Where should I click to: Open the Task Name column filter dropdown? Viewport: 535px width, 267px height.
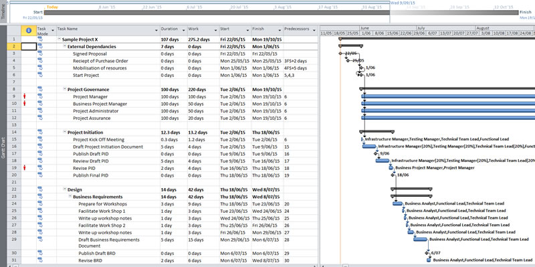click(x=156, y=31)
